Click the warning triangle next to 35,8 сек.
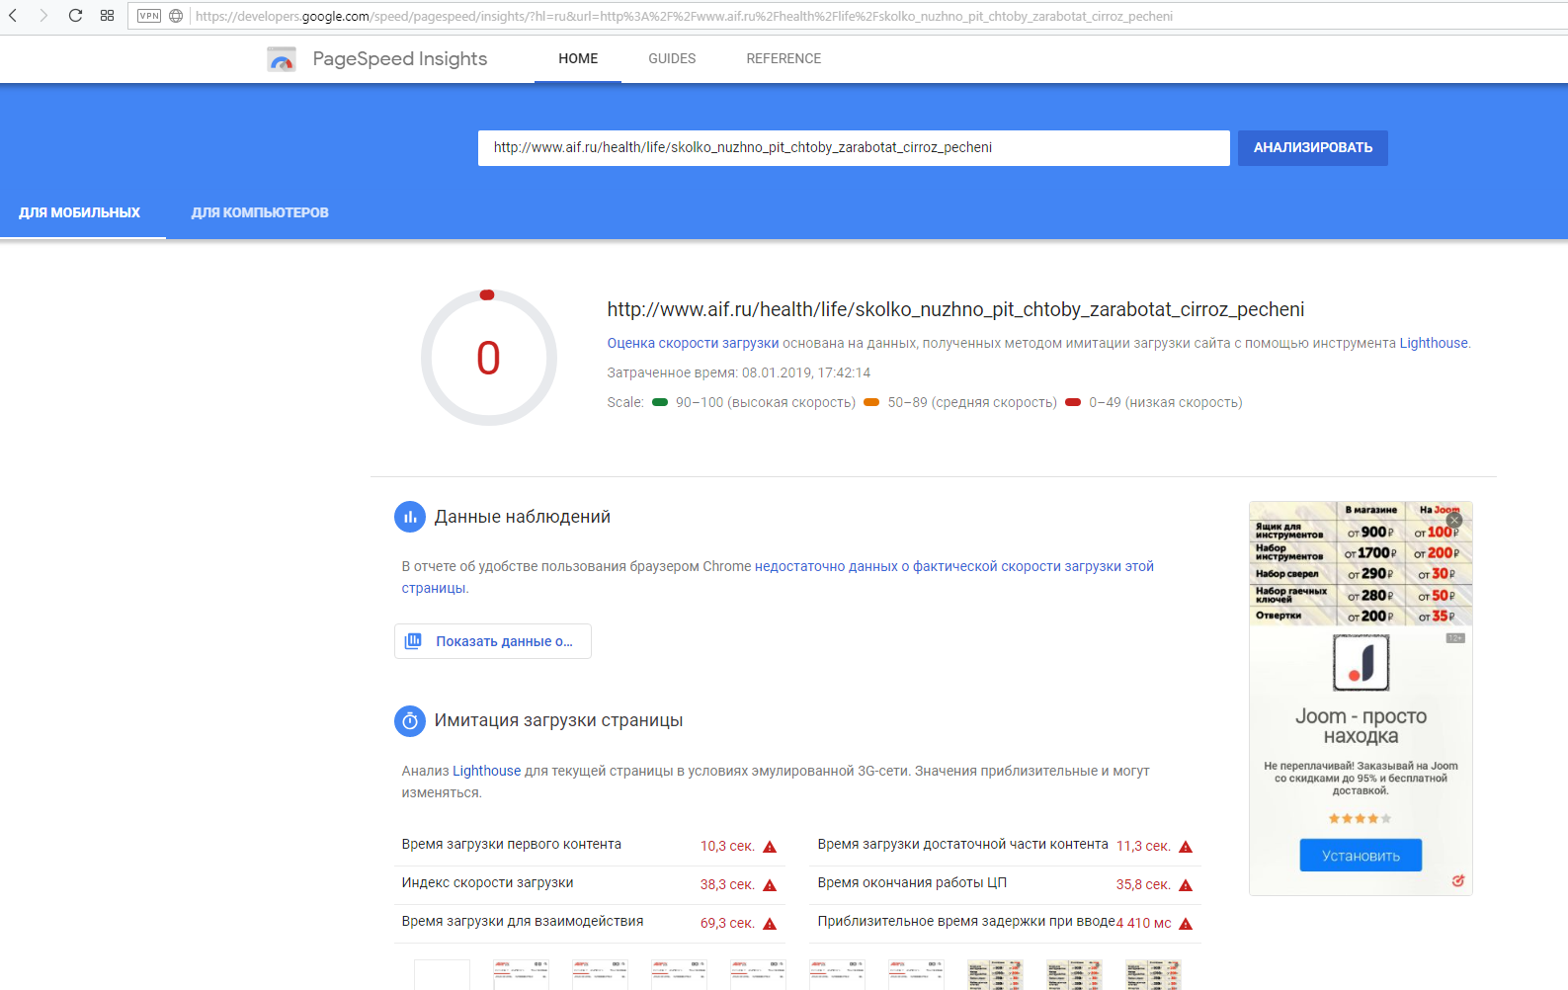This screenshot has width=1568, height=990. [x=1186, y=885]
